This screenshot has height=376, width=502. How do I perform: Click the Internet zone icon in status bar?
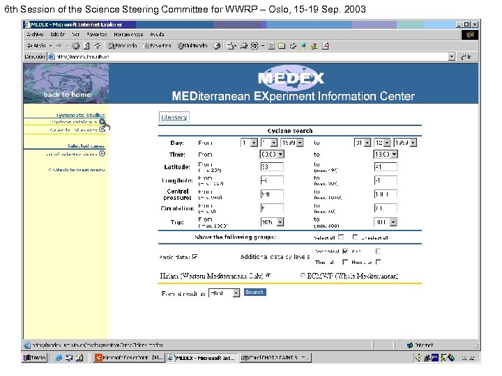(x=410, y=345)
